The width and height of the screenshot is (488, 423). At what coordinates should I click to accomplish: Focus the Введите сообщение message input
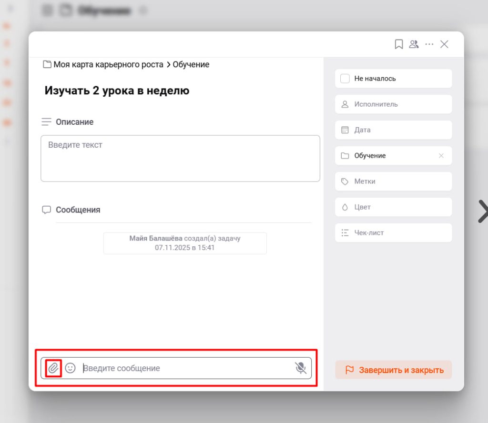(x=186, y=368)
